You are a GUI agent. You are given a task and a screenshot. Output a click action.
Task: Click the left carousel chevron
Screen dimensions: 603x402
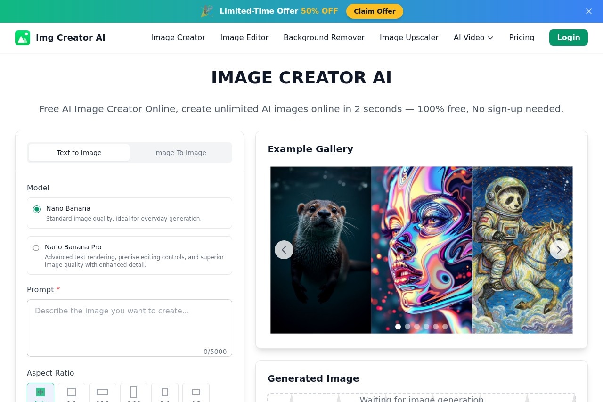pyautogui.click(x=284, y=250)
